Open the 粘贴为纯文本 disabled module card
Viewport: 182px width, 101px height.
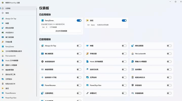coord(152,78)
